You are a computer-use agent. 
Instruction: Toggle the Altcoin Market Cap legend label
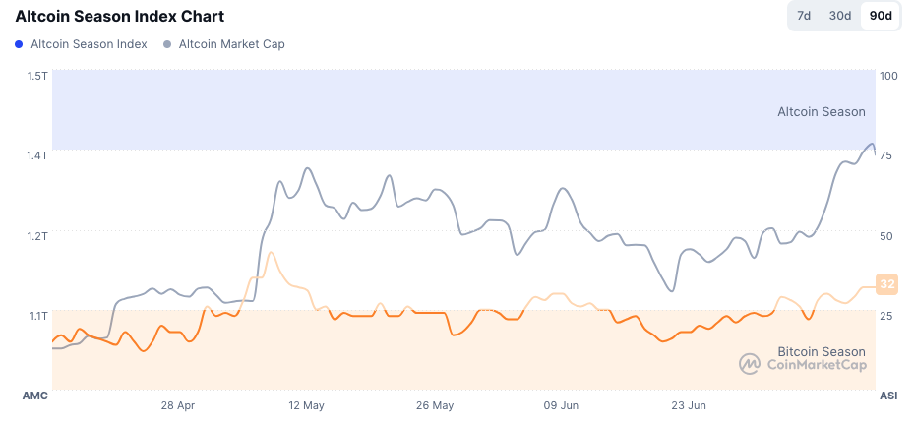[232, 44]
